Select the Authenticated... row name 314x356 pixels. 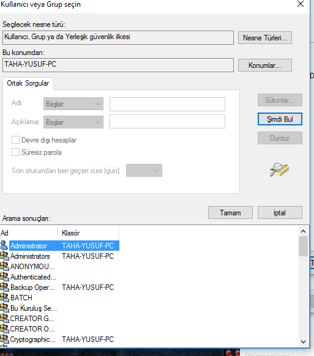coord(33,277)
